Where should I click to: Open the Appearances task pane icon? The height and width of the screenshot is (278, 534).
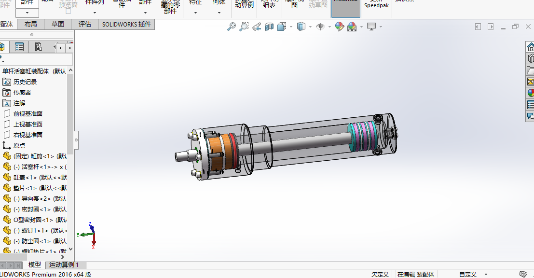530,93
